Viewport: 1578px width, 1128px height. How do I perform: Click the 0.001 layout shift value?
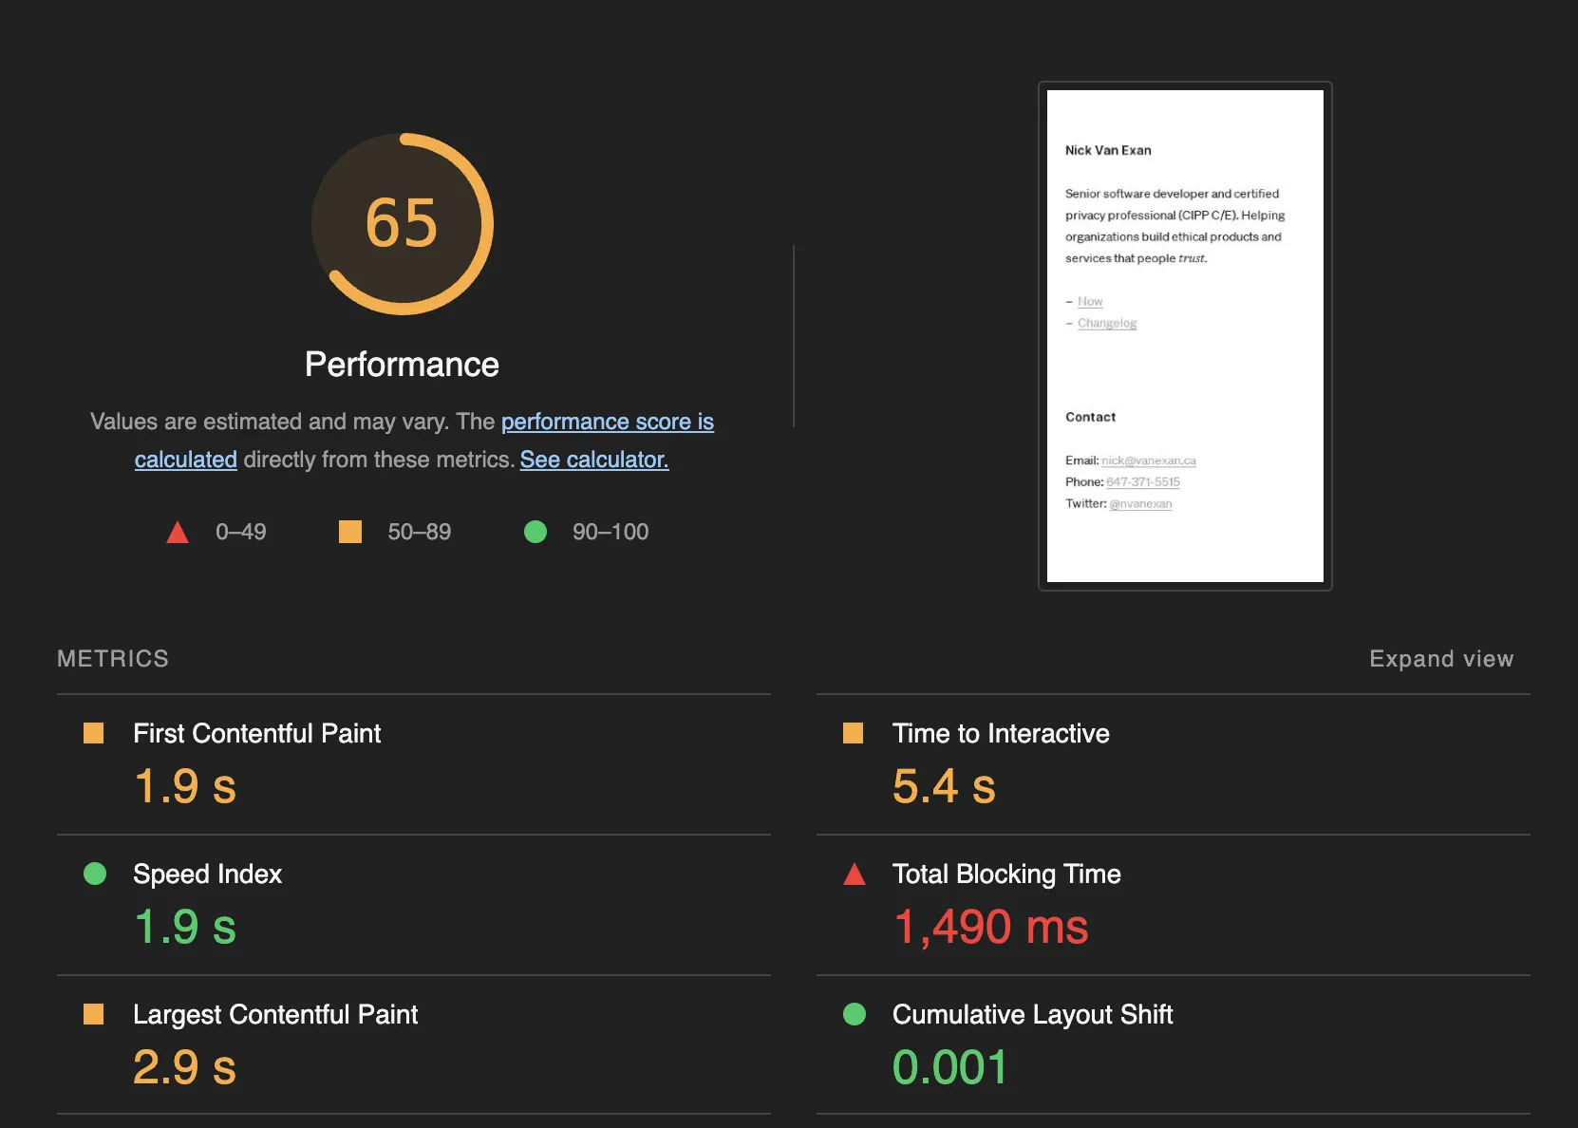tap(949, 1067)
